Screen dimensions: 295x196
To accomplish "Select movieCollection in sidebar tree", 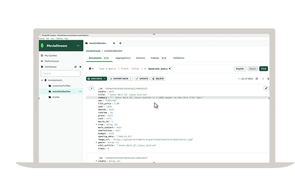I will click(61, 92).
